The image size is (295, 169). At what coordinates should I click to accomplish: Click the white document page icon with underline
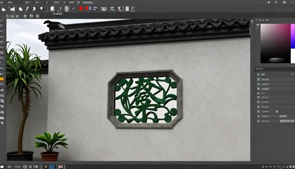52,9
